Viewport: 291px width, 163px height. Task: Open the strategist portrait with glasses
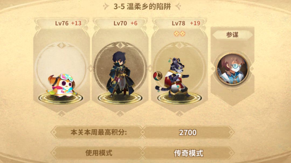point(232,69)
